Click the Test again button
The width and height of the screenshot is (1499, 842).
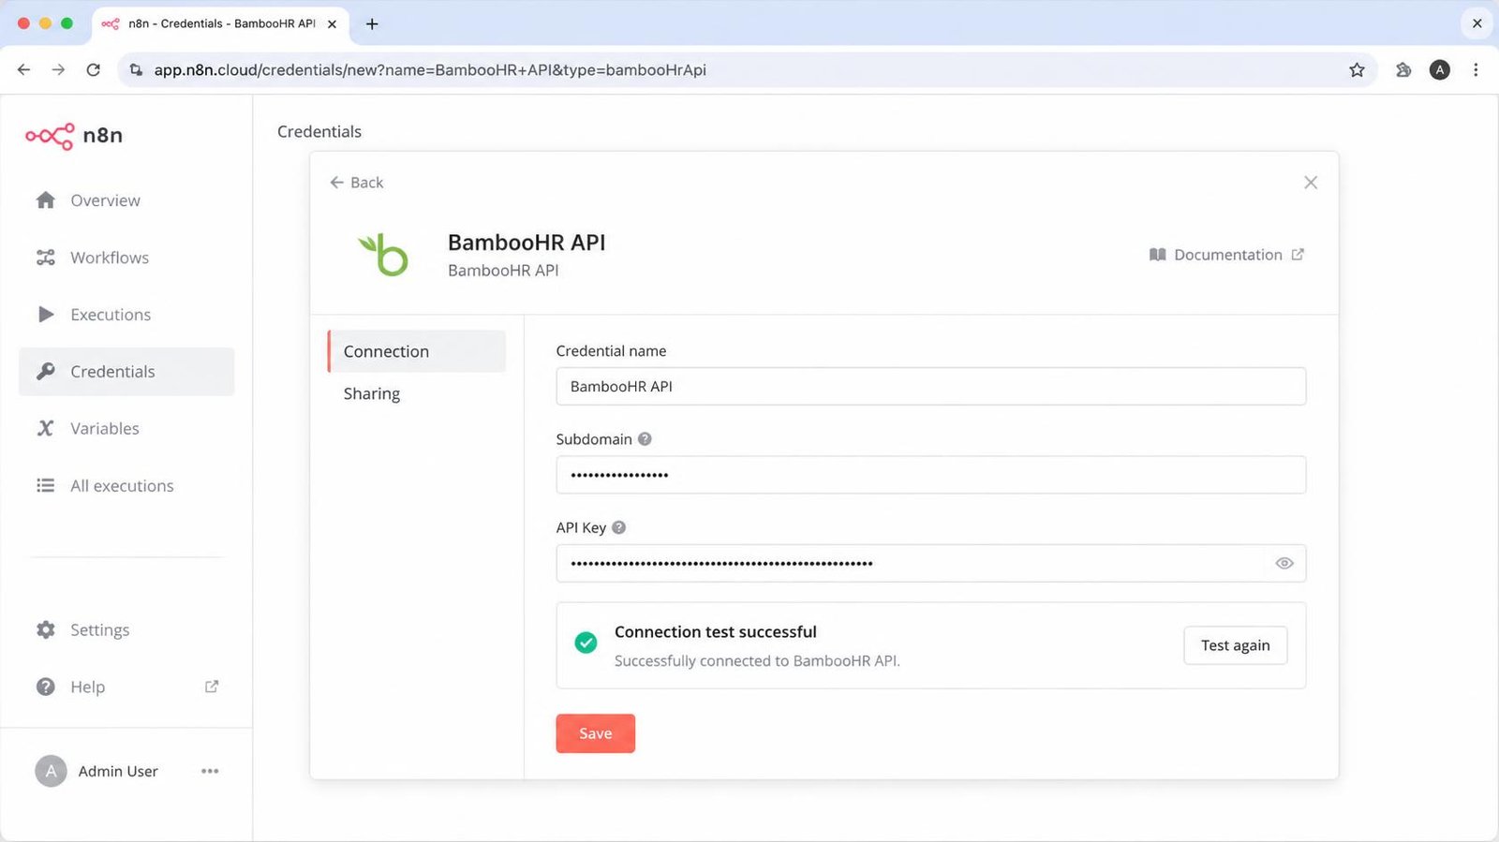pyautogui.click(x=1236, y=645)
